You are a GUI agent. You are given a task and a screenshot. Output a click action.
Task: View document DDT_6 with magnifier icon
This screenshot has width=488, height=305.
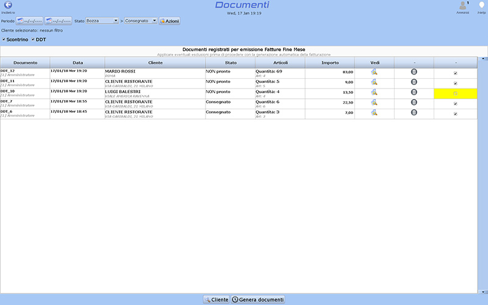[374, 113]
